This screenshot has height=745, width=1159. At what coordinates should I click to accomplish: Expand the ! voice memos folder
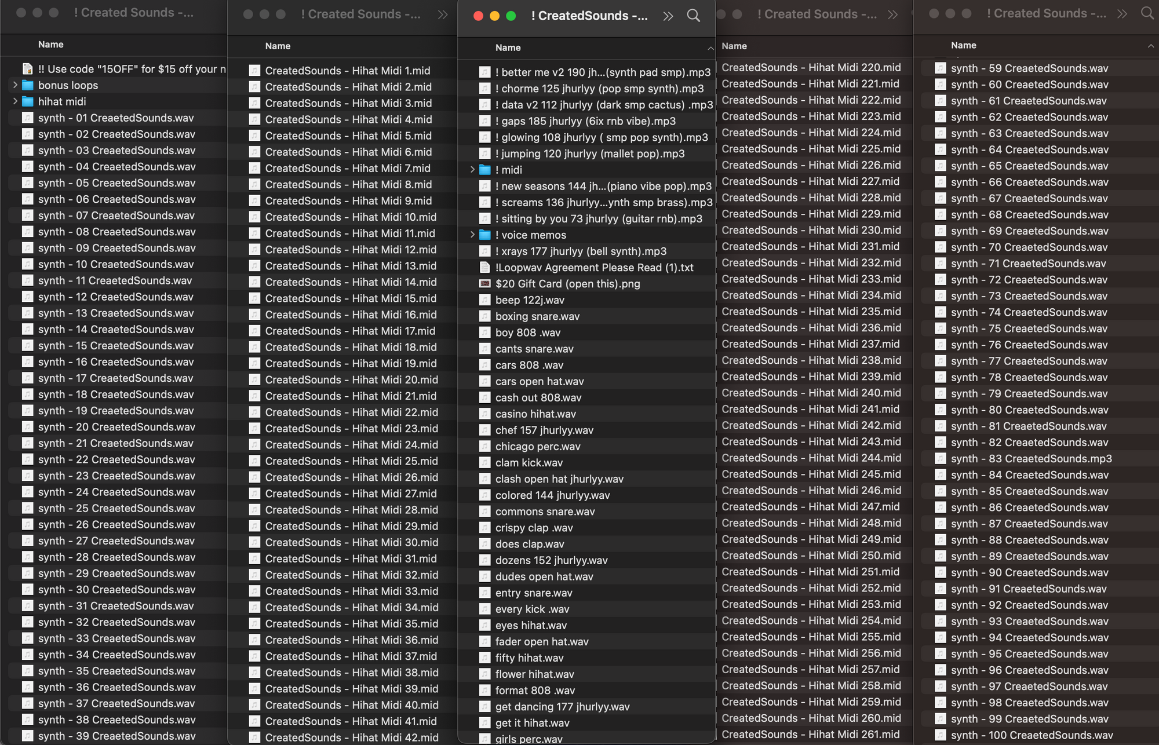[472, 235]
